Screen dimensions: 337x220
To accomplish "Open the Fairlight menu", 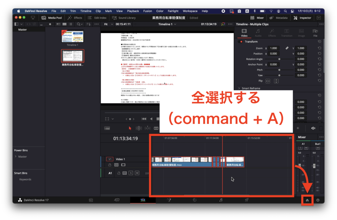I will 173,11.
